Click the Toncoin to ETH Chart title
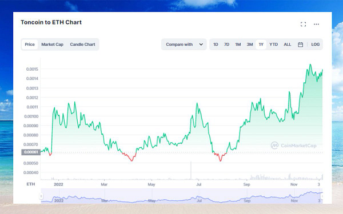 pos(51,22)
